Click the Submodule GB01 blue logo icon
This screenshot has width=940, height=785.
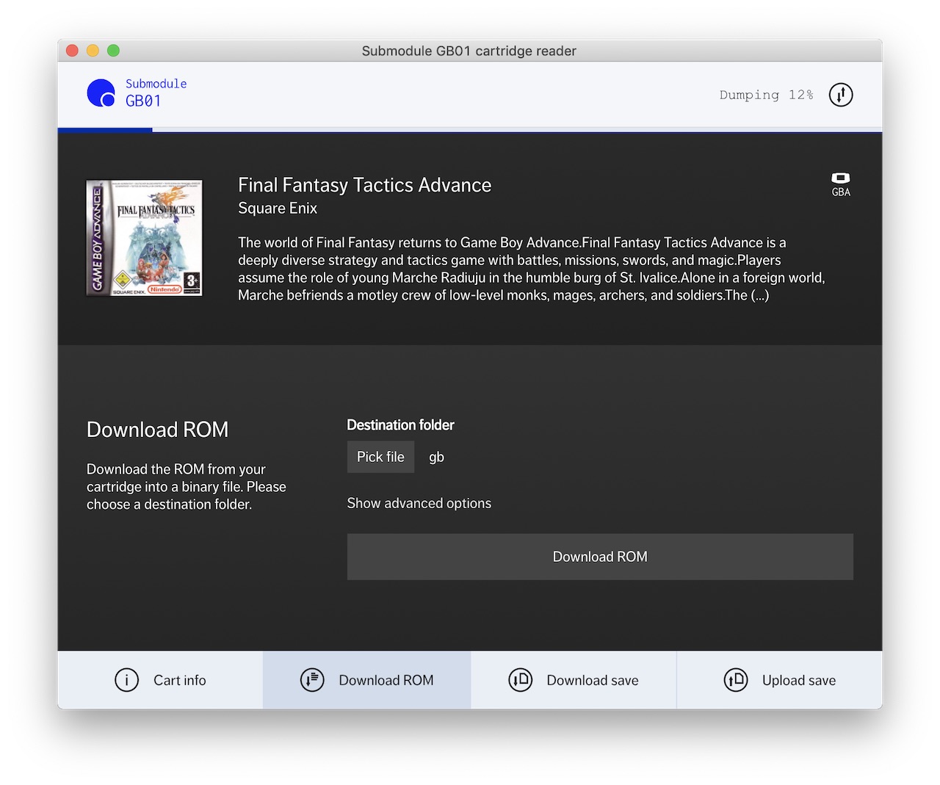tap(101, 93)
